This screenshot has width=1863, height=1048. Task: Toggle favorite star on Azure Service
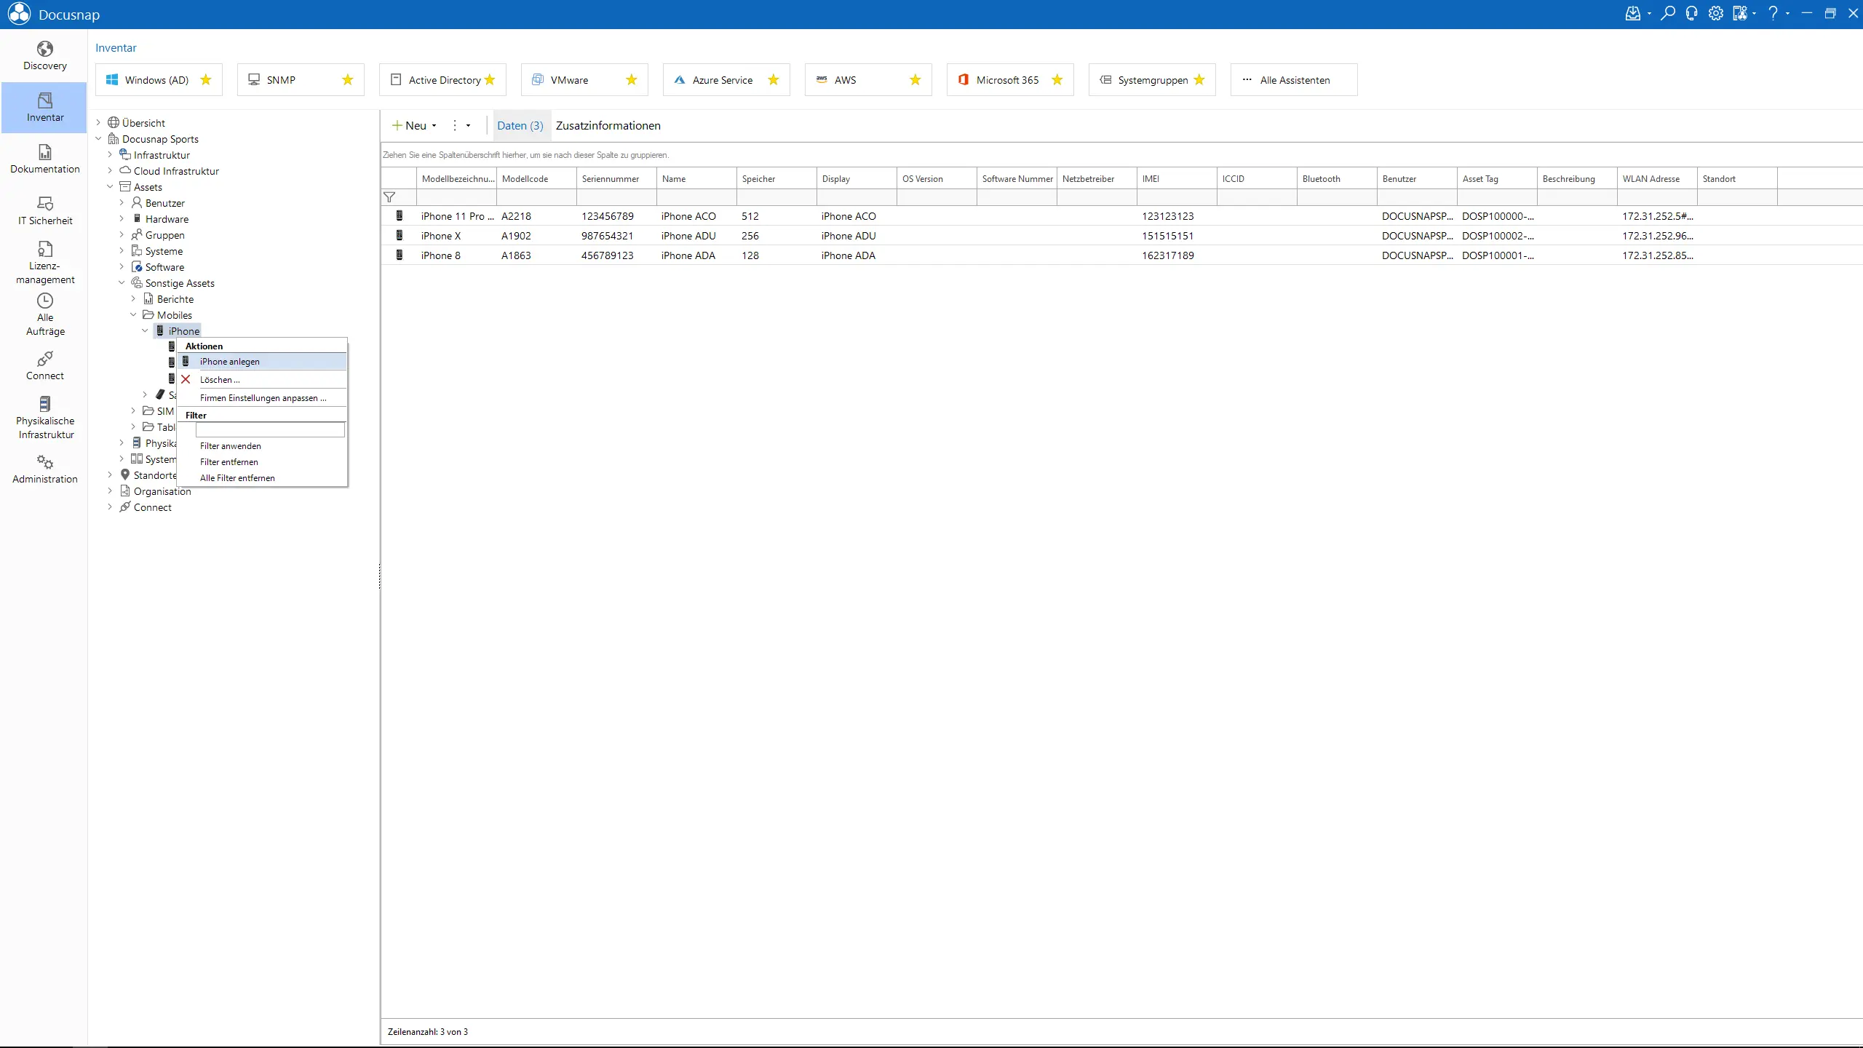pyautogui.click(x=774, y=80)
